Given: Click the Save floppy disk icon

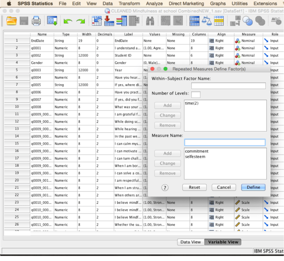Looking at the screenshot, I should [24, 21].
